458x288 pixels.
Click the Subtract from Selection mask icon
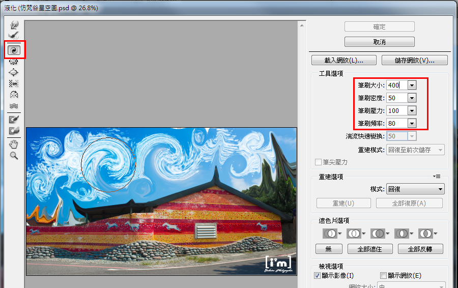coord(378,234)
